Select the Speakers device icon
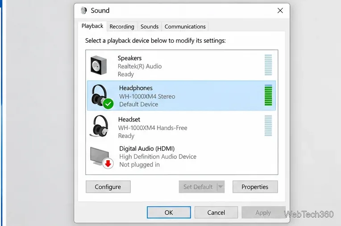341x226 pixels. (x=99, y=65)
